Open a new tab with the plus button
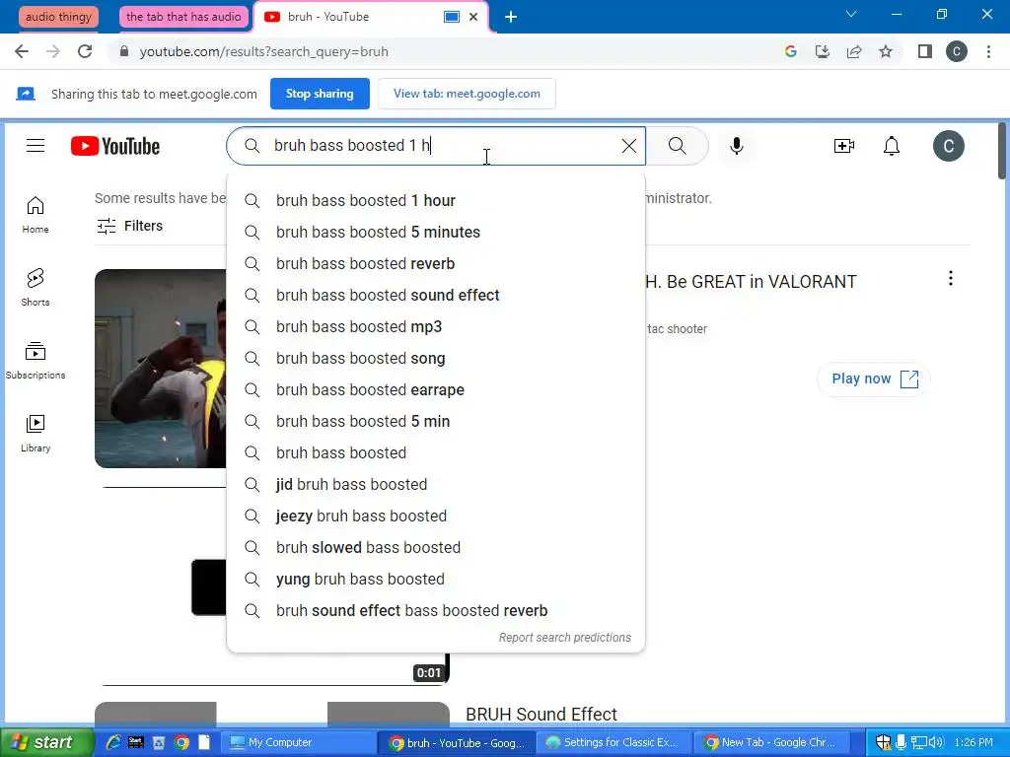1010x757 pixels. pyautogui.click(x=511, y=17)
